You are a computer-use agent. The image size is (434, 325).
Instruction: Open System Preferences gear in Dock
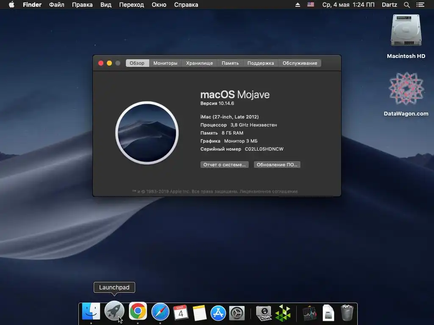pos(237,313)
